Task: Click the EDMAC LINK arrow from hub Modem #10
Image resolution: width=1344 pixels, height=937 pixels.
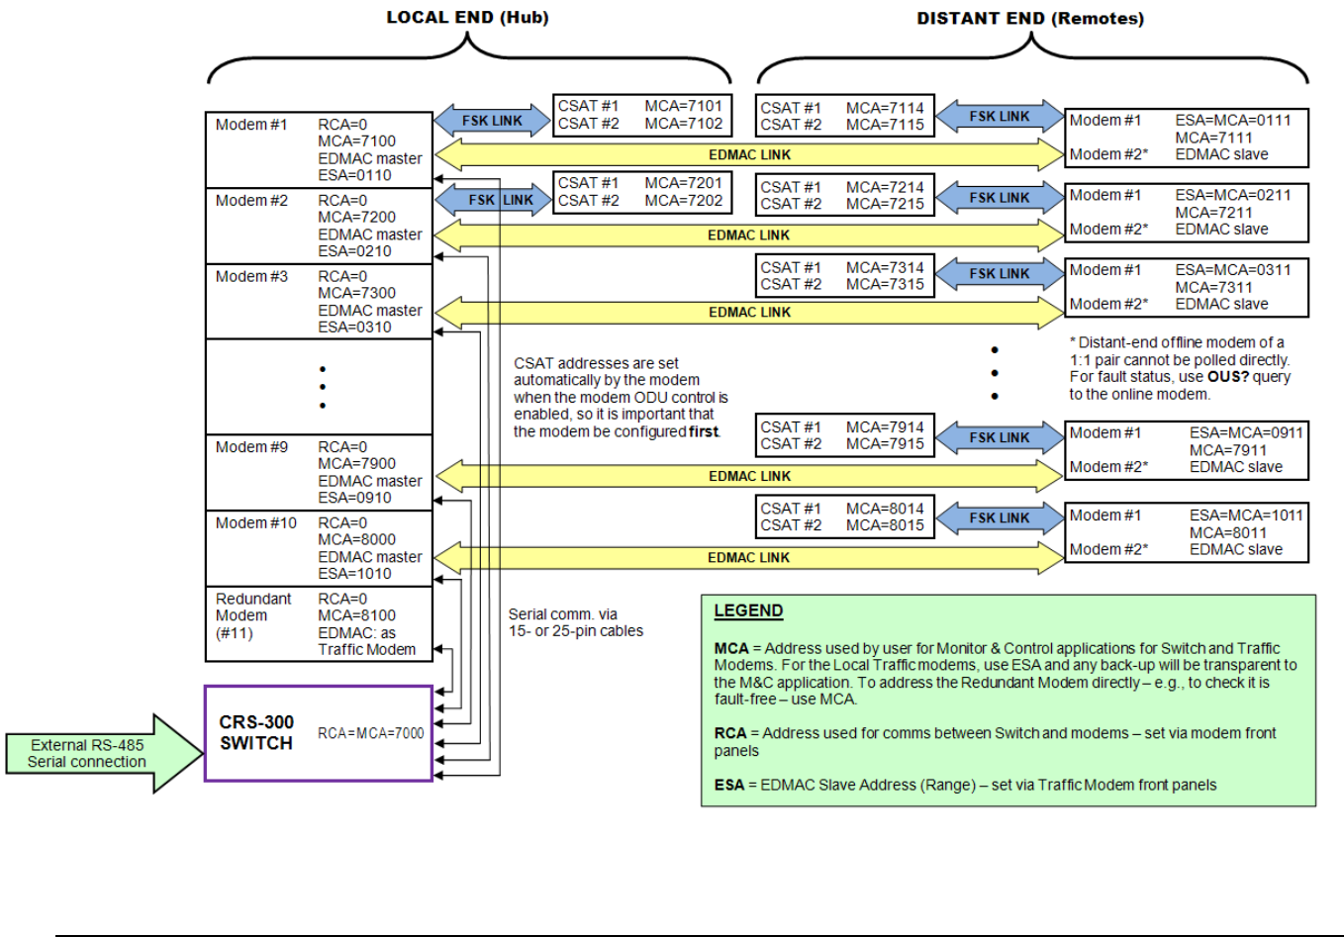Action: 749,558
